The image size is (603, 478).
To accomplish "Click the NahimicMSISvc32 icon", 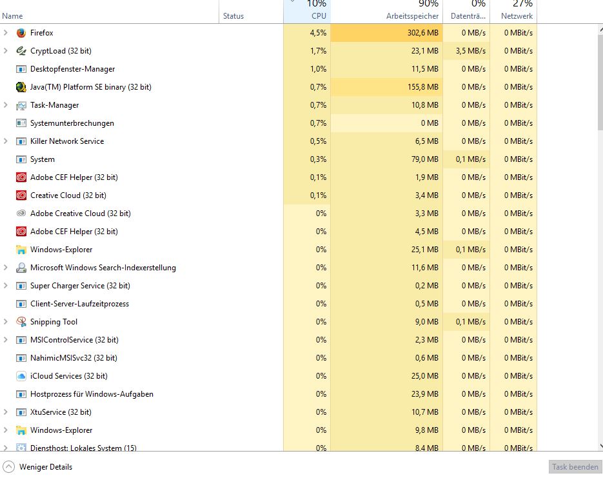I will [x=21, y=359].
